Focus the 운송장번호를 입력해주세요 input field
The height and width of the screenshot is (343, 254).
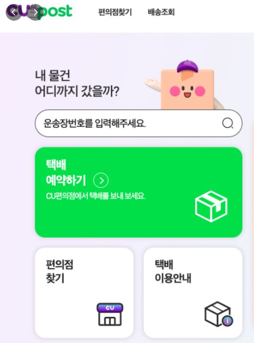point(138,123)
